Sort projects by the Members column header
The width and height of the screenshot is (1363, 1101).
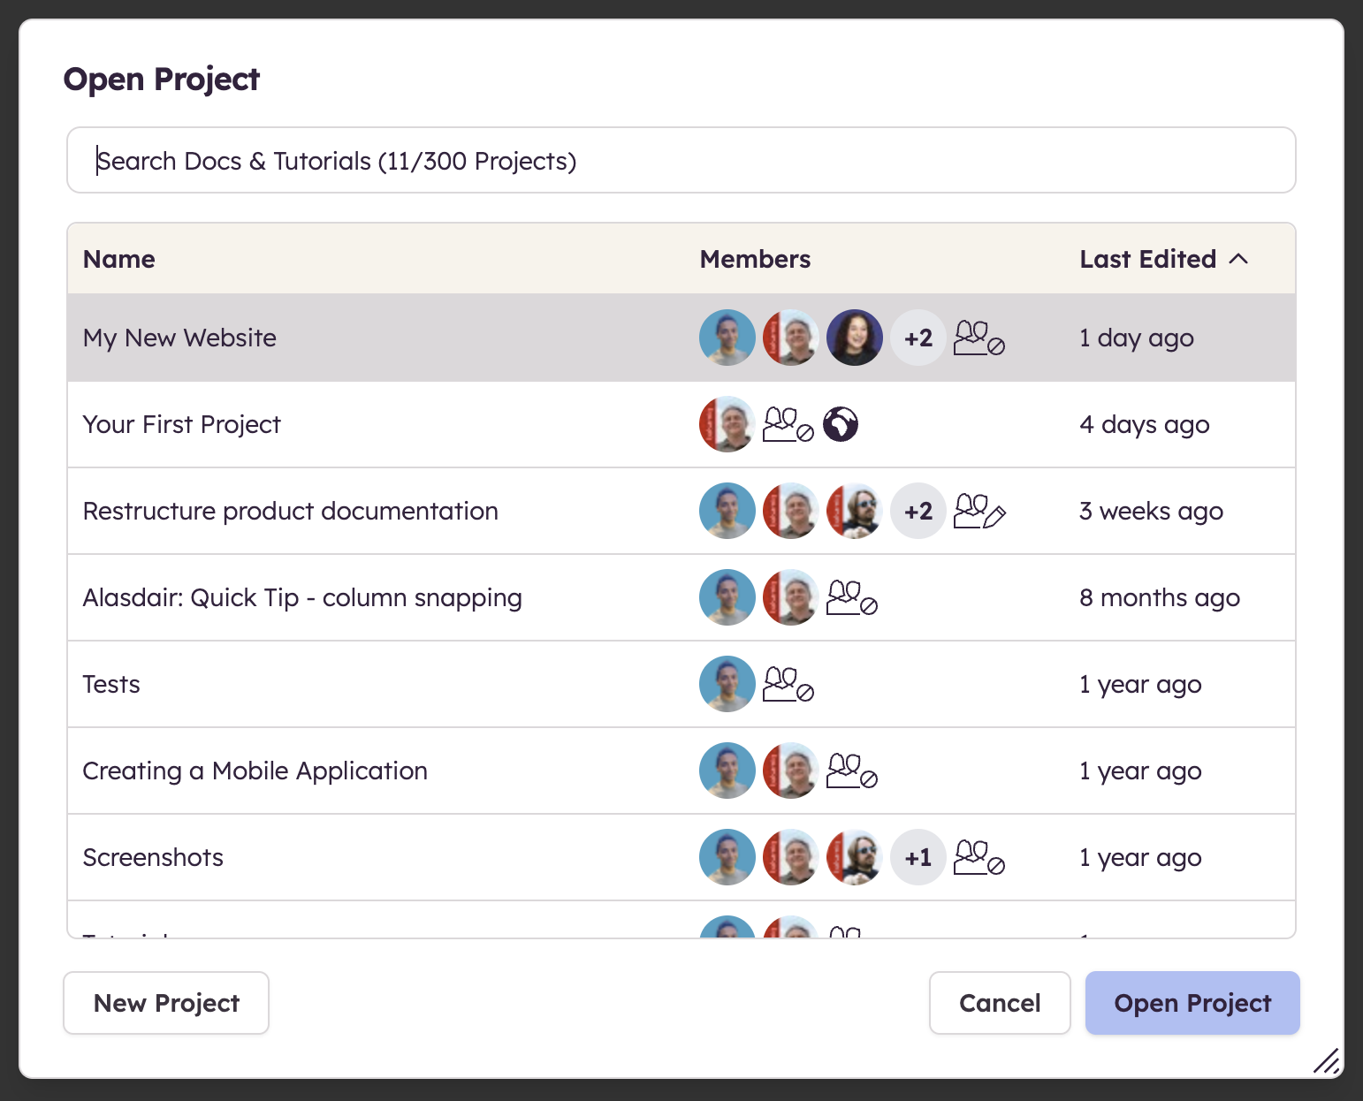click(755, 259)
